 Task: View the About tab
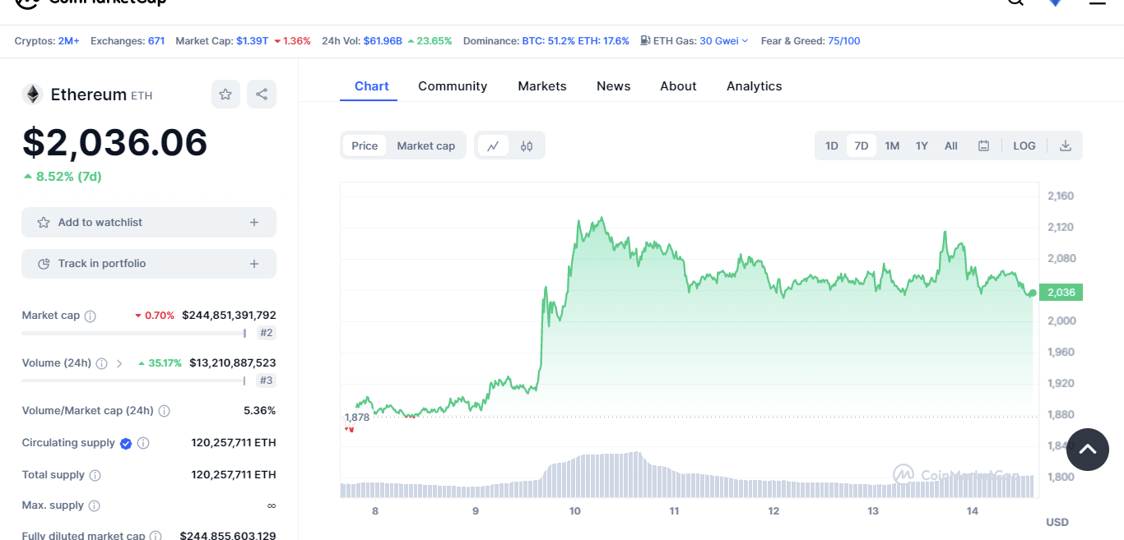pos(678,86)
